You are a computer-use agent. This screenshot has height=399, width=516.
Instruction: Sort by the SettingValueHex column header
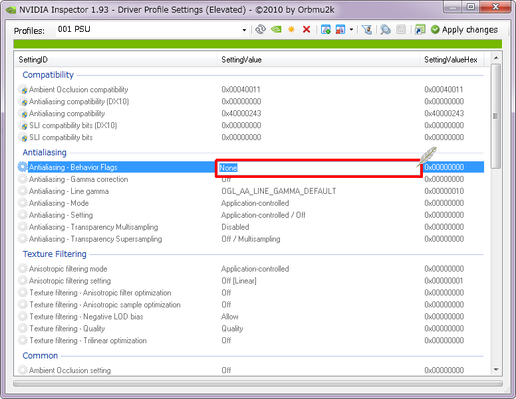451,60
